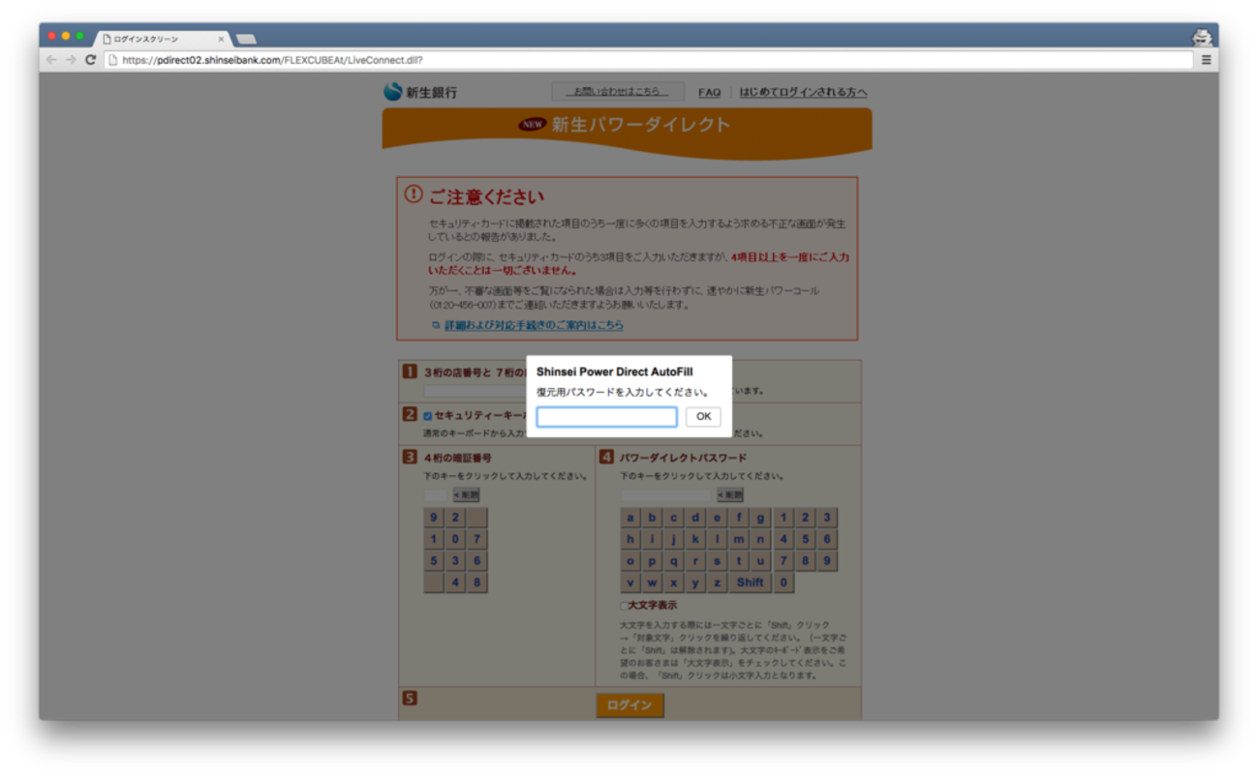Click the ログイン button
This screenshot has width=1258, height=776.
point(629,705)
